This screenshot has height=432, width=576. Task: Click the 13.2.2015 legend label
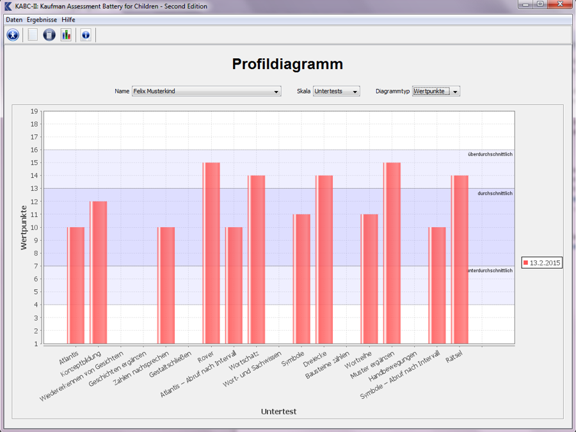coord(545,263)
